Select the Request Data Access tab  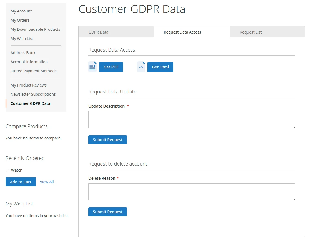(x=182, y=32)
